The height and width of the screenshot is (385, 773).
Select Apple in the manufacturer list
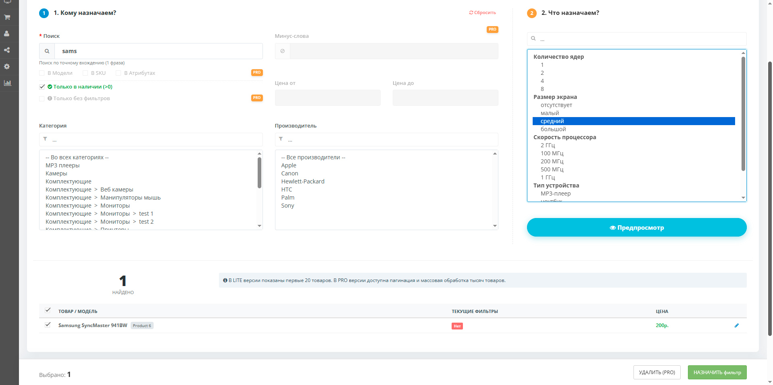289,165
